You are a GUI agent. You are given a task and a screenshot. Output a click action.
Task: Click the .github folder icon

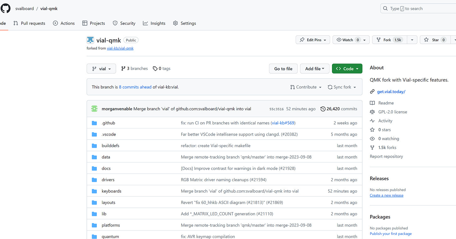[94, 123]
